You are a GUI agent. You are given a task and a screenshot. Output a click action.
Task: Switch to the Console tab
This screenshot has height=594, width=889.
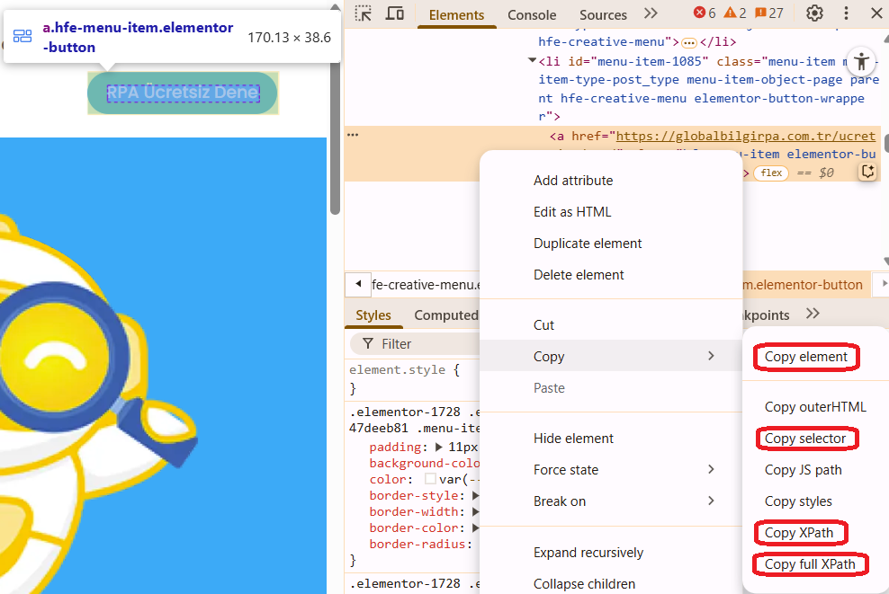tap(532, 14)
